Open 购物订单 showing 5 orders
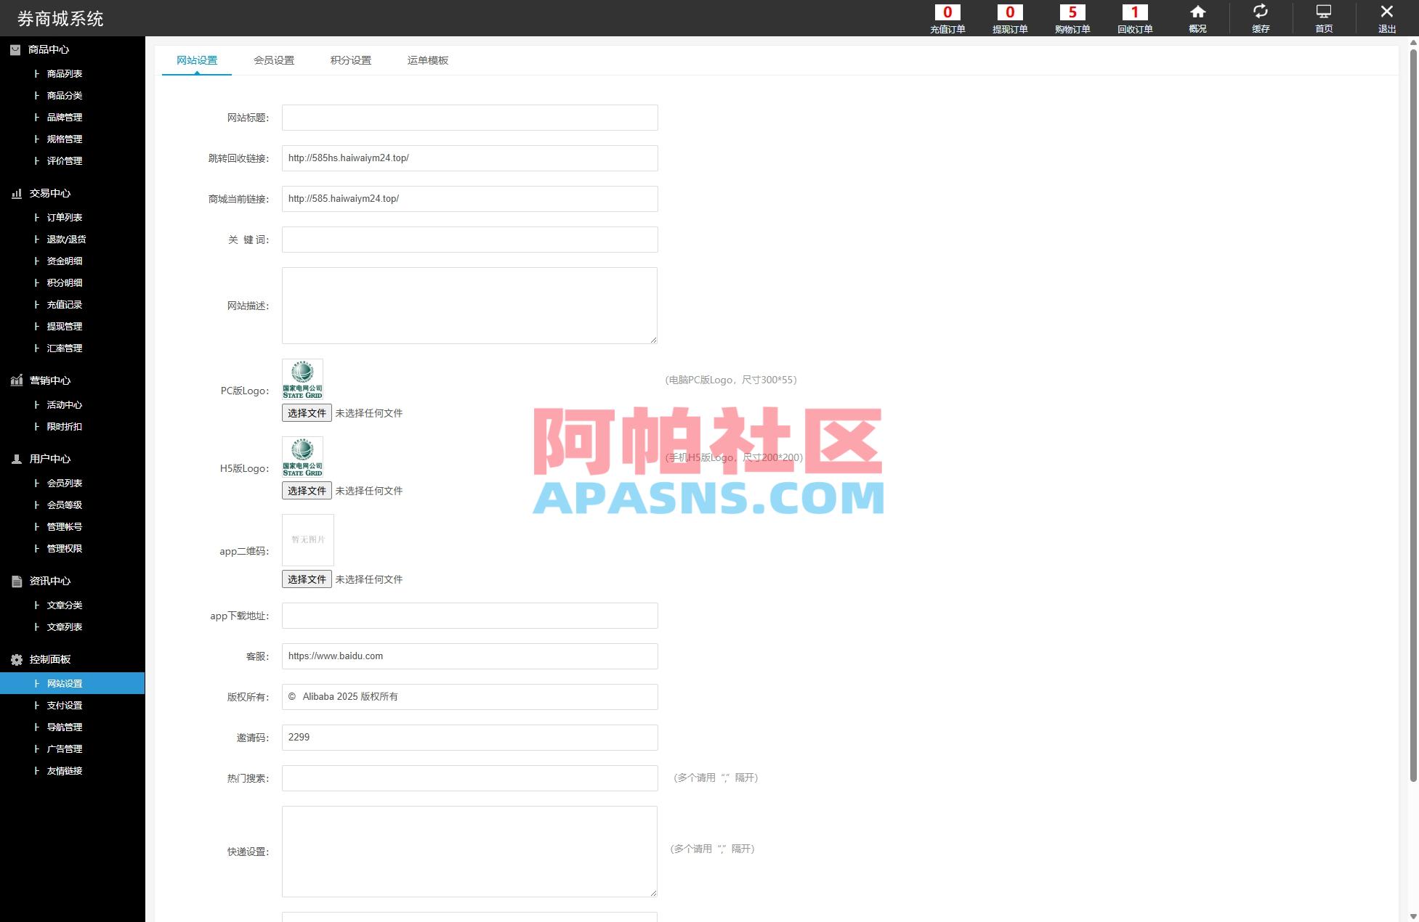Image resolution: width=1419 pixels, height=922 pixels. pyautogui.click(x=1072, y=18)
